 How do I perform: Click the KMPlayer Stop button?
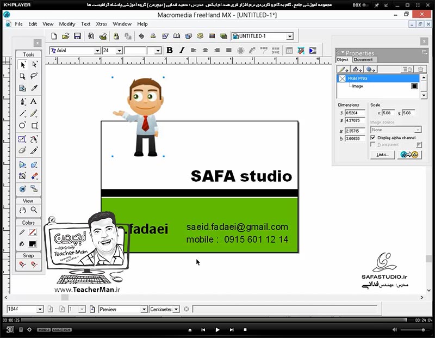pos(245,330)
